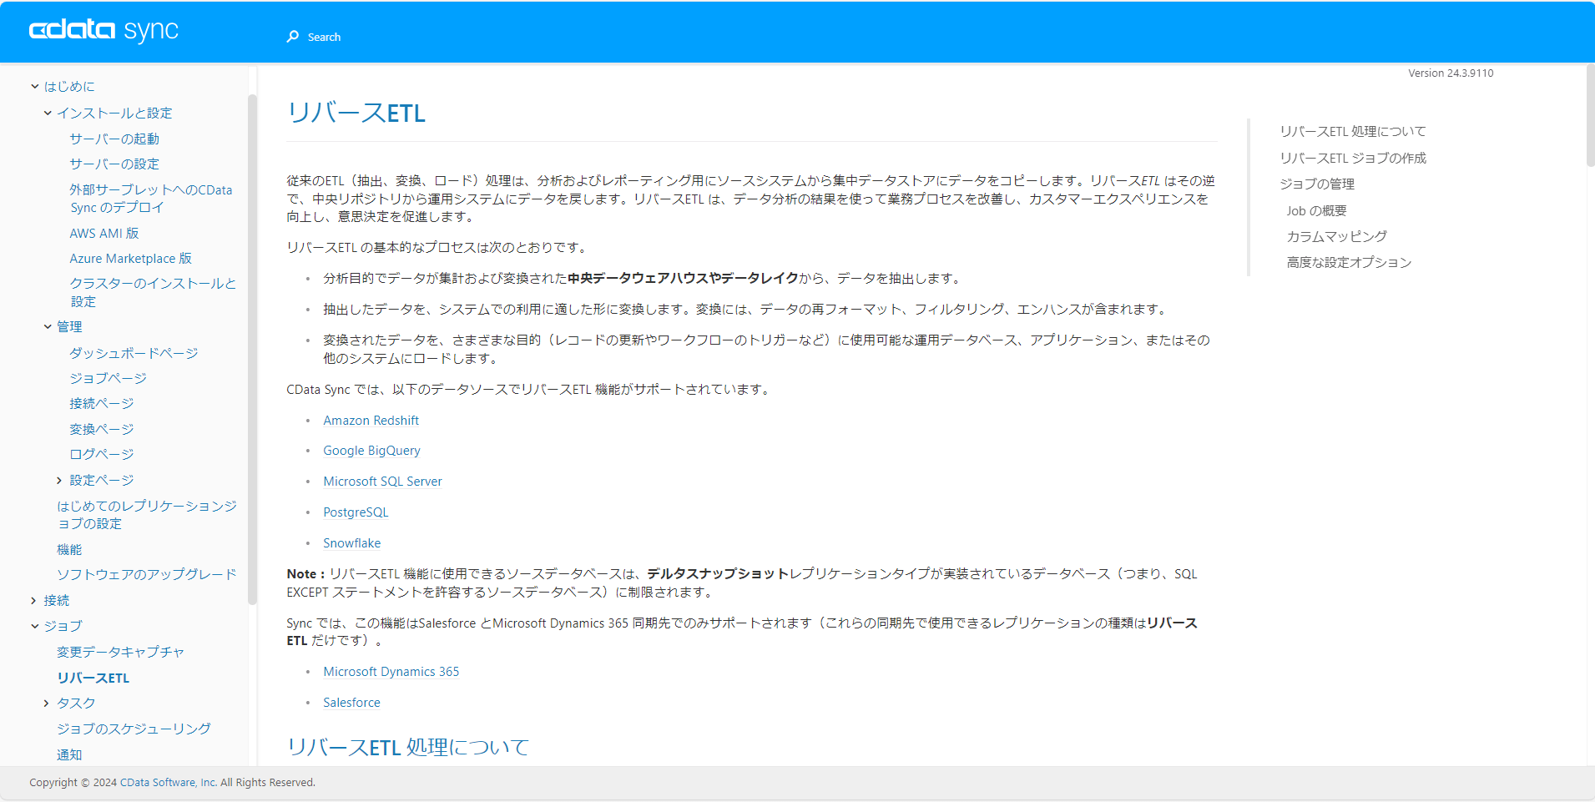Select リバースETL in the sidebar
The width and height of the screenshot is (1595, 802).
click(x=93, y=678)
